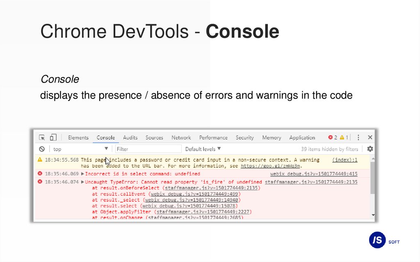Click the console scrollbar down arrow
Screen dimensions: 420x262
[373, 215]
